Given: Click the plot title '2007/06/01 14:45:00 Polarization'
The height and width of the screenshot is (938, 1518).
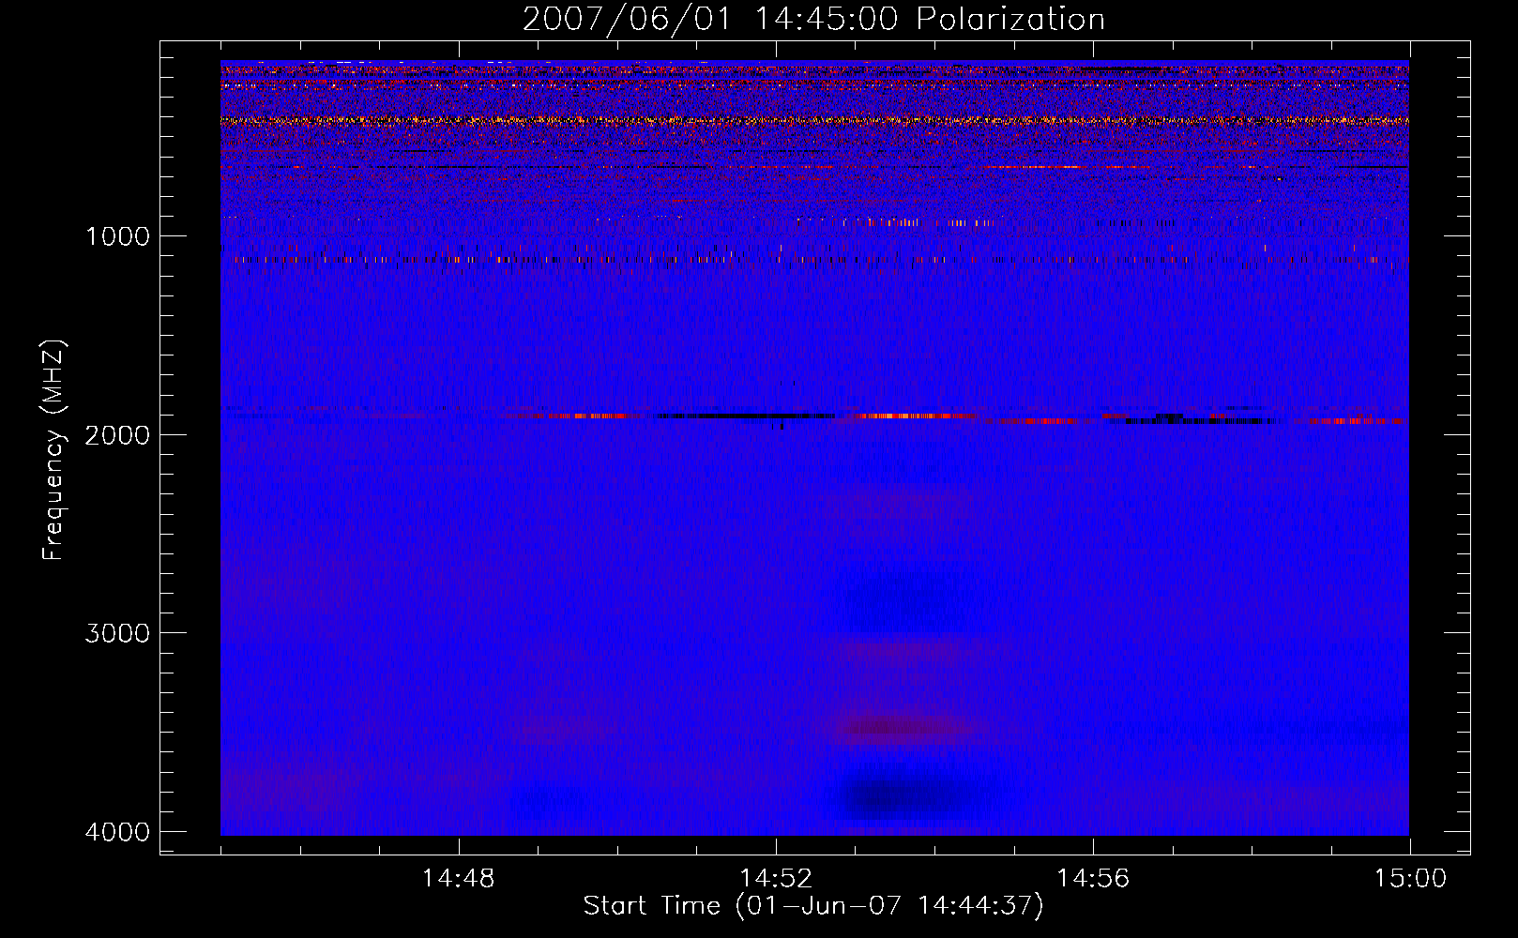Looking at the screenshot, I should click(813, 20).
